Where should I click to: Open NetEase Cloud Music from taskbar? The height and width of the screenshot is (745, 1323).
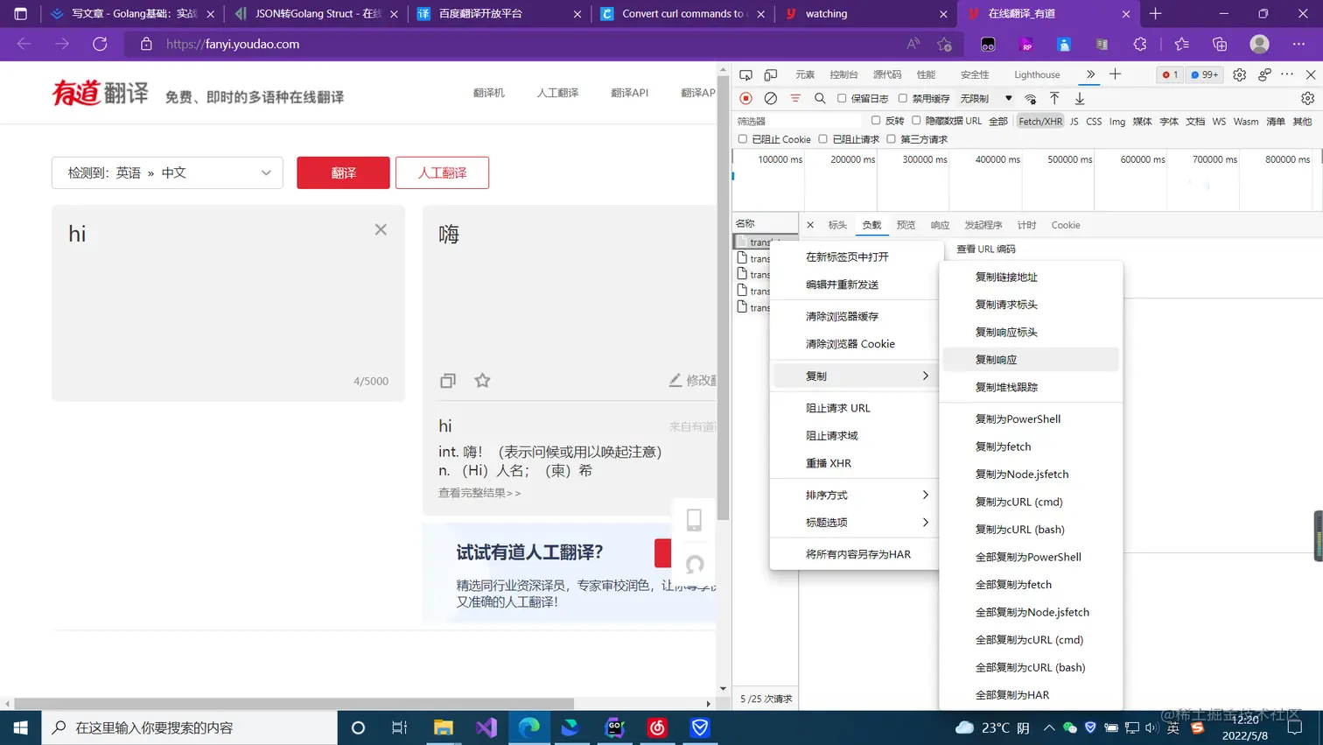pyautogui.click(x=657, y=727)
